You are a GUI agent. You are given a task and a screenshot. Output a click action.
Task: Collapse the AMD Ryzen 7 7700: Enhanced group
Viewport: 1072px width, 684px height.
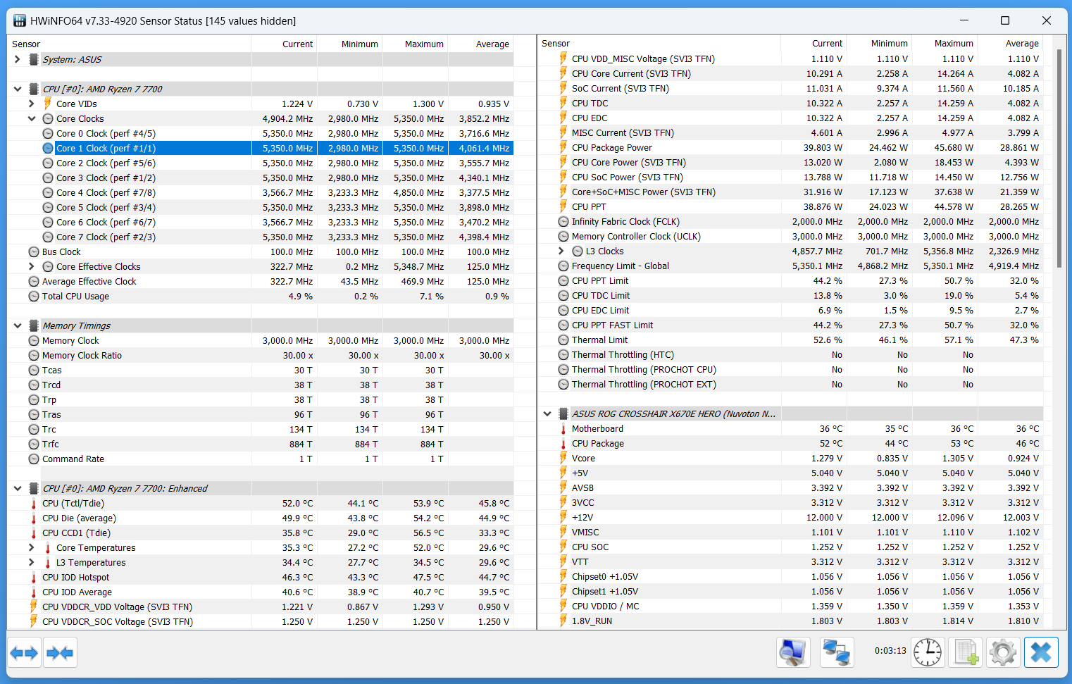(18, 488)
